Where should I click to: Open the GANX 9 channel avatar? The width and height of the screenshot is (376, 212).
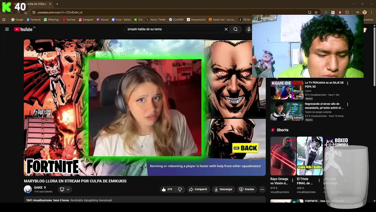(x=28, y=189)
